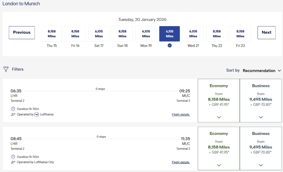
Task: Click the airplane icon beside Lufthansa City
Action: 13,162
